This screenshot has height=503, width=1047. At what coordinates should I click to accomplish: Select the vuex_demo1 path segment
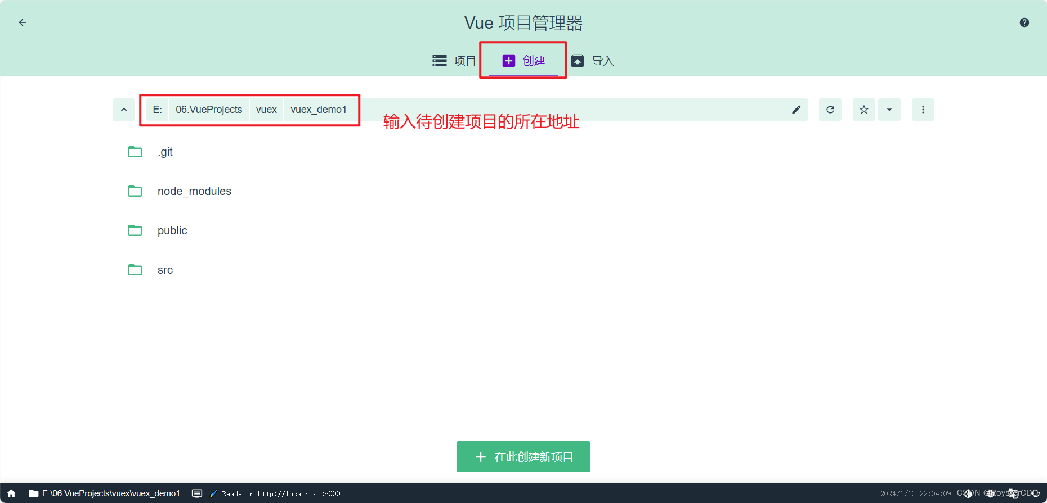pyautogui.click(x=319, y=110)
